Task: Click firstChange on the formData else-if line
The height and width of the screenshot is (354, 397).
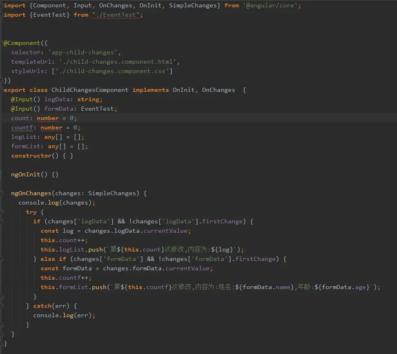Action: (x=255, y=259)
